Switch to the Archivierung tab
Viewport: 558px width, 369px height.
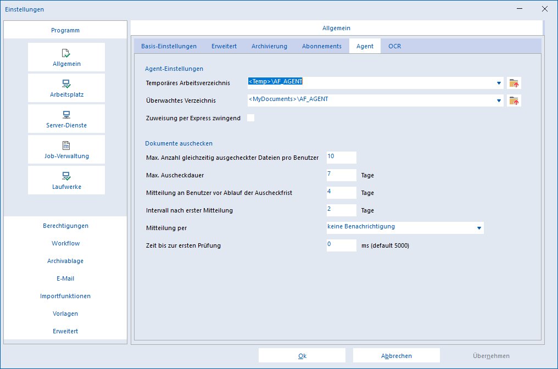tap(269, 46)
